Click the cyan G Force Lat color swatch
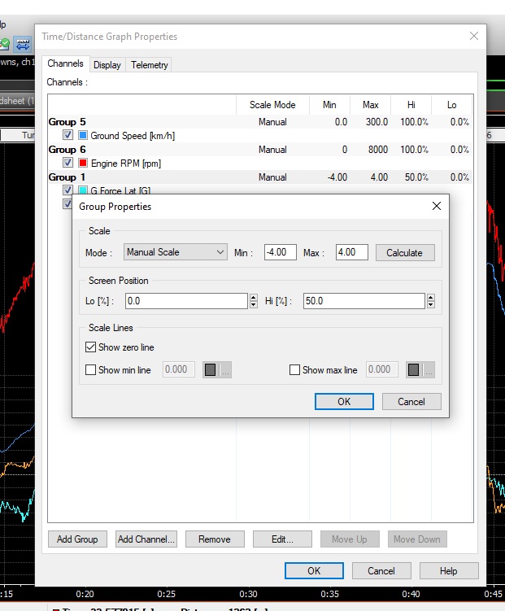505x611 pixels. tap(83, 190)
